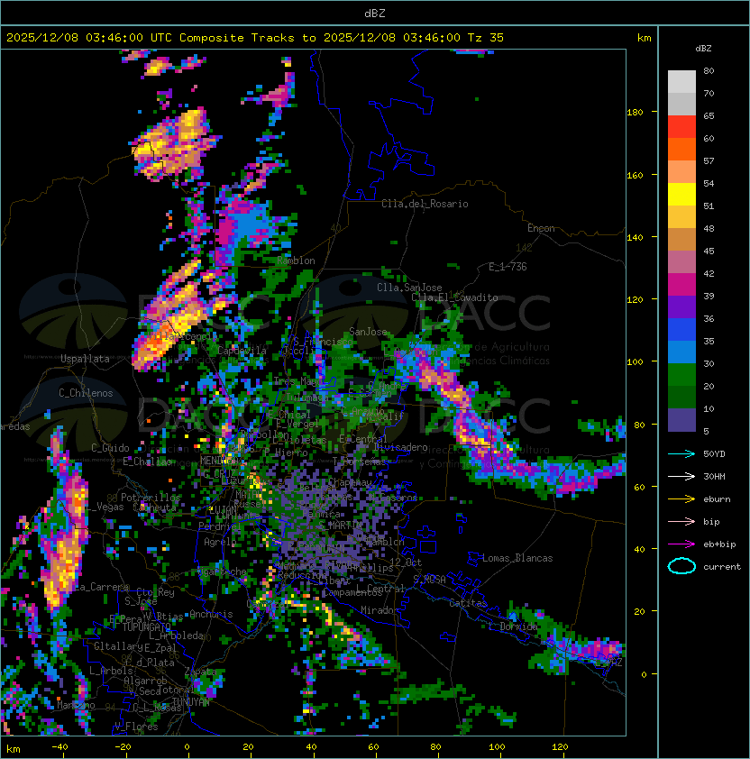Screen dimensions: 750x759
Task: Click the km label at bottom left
Action: click(14, 749)
